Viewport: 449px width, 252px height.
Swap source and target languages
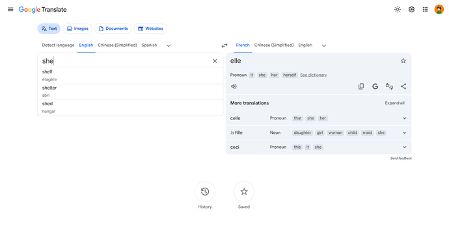coord(224,45)
